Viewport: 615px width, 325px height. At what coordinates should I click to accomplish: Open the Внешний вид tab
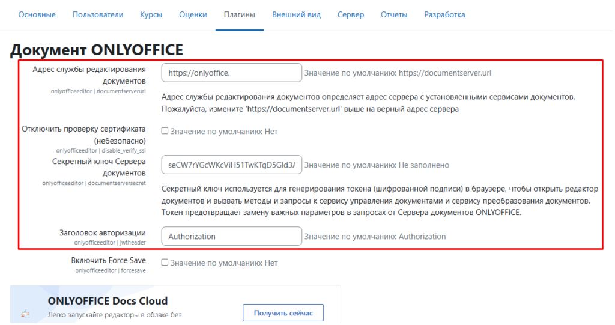297,15
